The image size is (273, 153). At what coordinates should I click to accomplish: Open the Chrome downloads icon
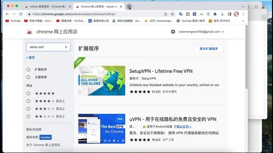pyautogui.click(x=222, y=14)
